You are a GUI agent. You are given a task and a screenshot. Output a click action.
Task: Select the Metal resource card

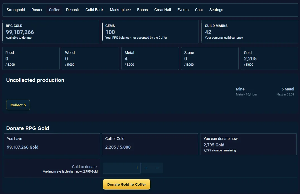(x=150, y=58)
